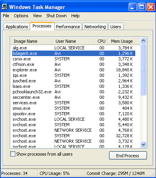Click the window resize grip in status bar
The image size is (156, 178).
(153, 175)
